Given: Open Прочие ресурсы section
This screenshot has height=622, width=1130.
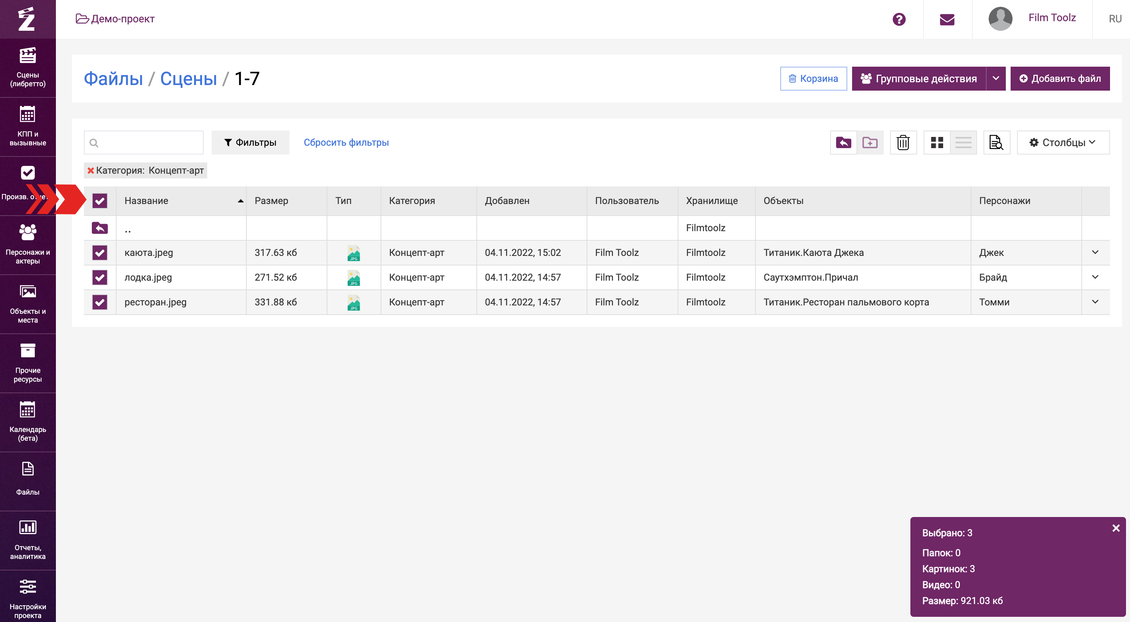Looking at the screenshot, I should pyautogui.click(x=28, y=363).
